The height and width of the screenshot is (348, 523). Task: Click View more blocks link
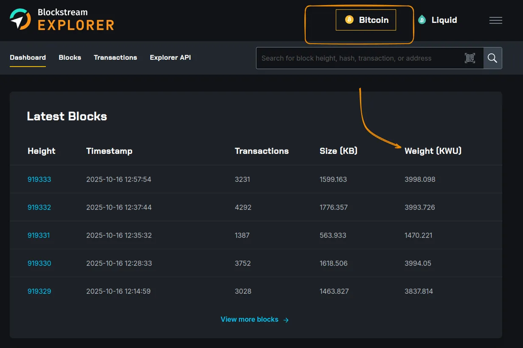[250, 320]
